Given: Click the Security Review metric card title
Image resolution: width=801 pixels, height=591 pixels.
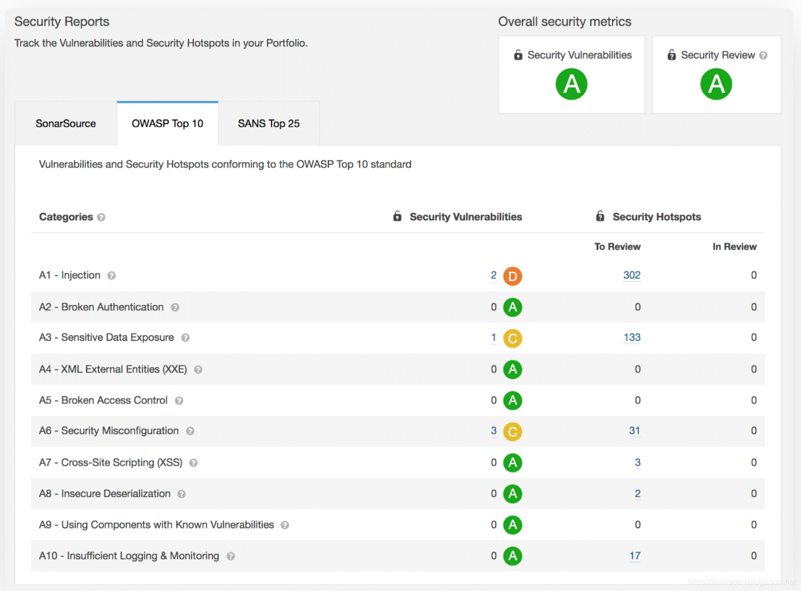Looking at the screenshot, I should click(x=718, y=55).
